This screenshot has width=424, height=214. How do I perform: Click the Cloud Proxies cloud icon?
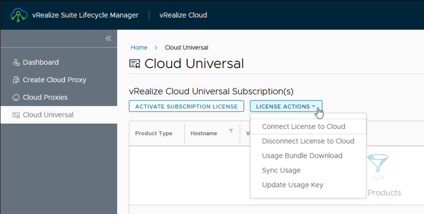pyautogui.click(x=16, y=97)
